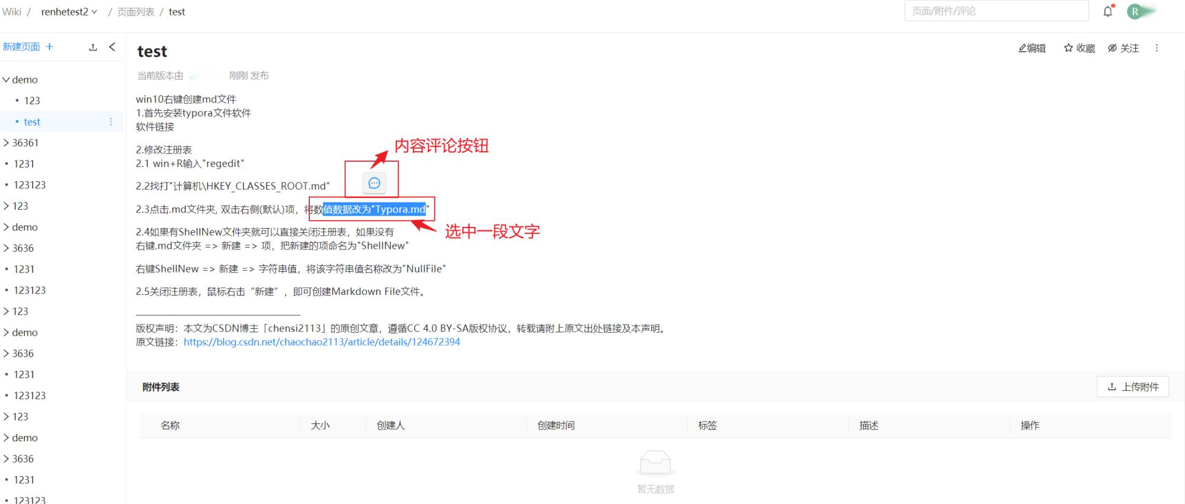The width and height of the screenshot is (1185, 504).
Task: Expand the fourth demo tree node
Action: [7, 438]
